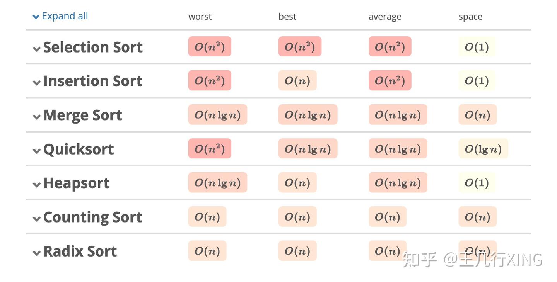Click the chevron beside Merge Sort
The width and height of the screenshot is (557, 282).
pos(37,116)
